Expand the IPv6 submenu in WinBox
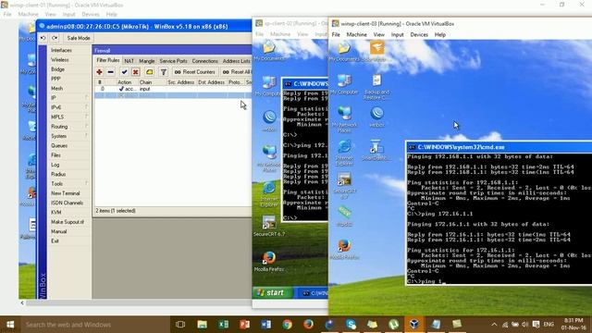Viewport: 592px width, 333px height. point(69,107)
